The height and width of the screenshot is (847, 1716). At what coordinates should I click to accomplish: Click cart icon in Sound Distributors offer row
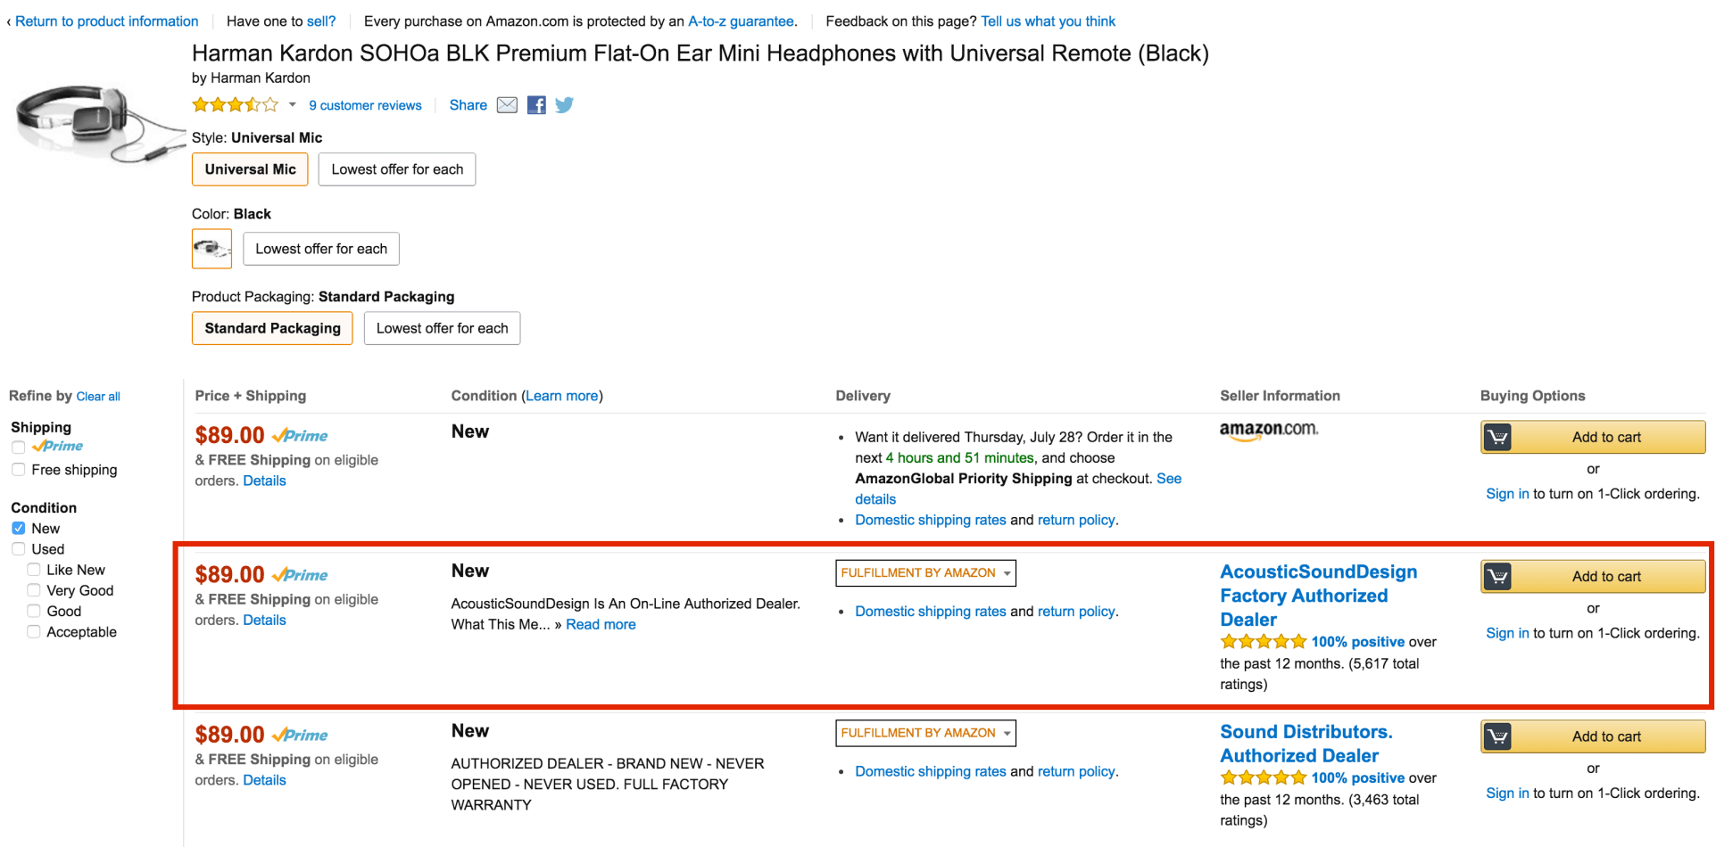tap(1497, 737)
